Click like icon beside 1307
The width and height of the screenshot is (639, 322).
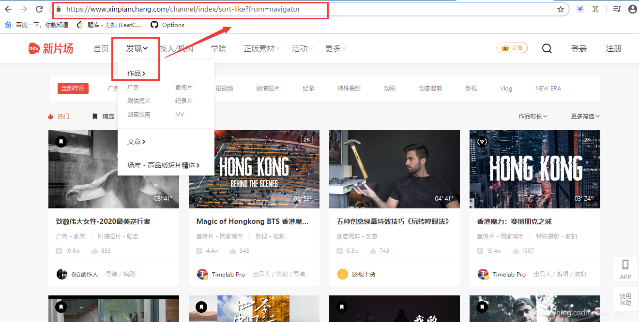click(516, 251)
